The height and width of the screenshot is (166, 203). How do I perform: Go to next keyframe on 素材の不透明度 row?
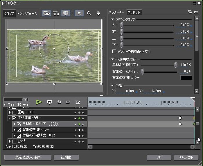click(83, 124)
